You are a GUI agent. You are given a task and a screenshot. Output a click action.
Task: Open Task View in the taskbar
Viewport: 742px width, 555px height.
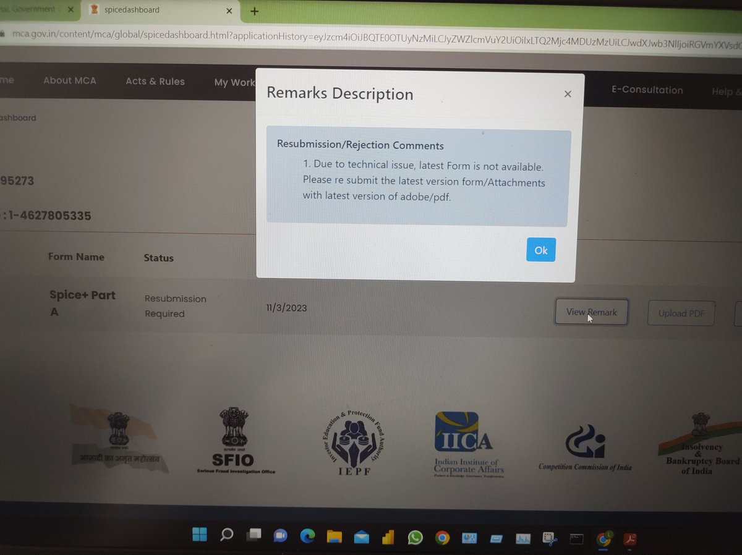coord(254,536)
